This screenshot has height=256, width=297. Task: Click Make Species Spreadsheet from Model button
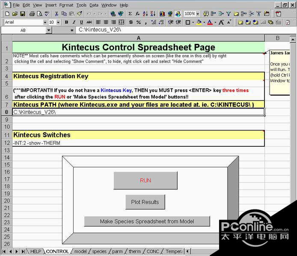147,221
